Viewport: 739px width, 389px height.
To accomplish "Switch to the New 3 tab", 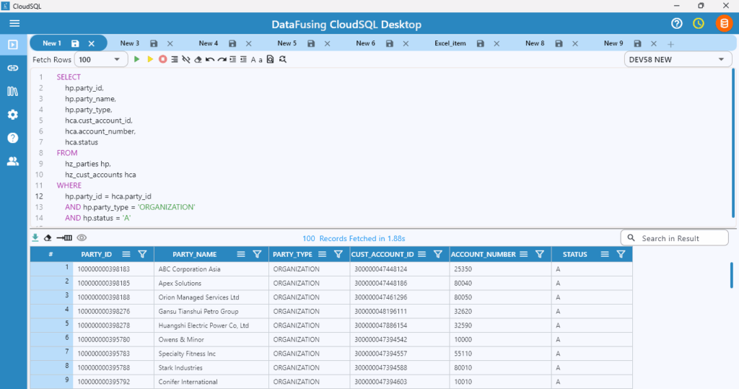I will click(x=130, y=43).
